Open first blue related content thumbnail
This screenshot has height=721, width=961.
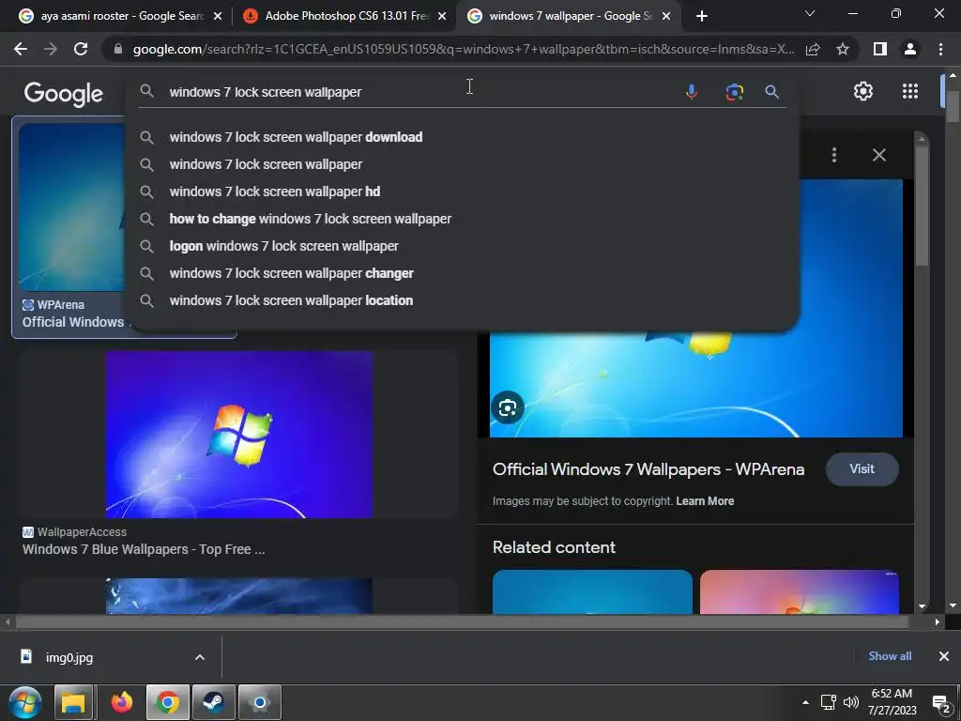[592, 591]
